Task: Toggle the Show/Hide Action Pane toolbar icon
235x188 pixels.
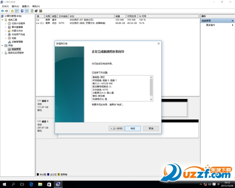Action: 26,11
